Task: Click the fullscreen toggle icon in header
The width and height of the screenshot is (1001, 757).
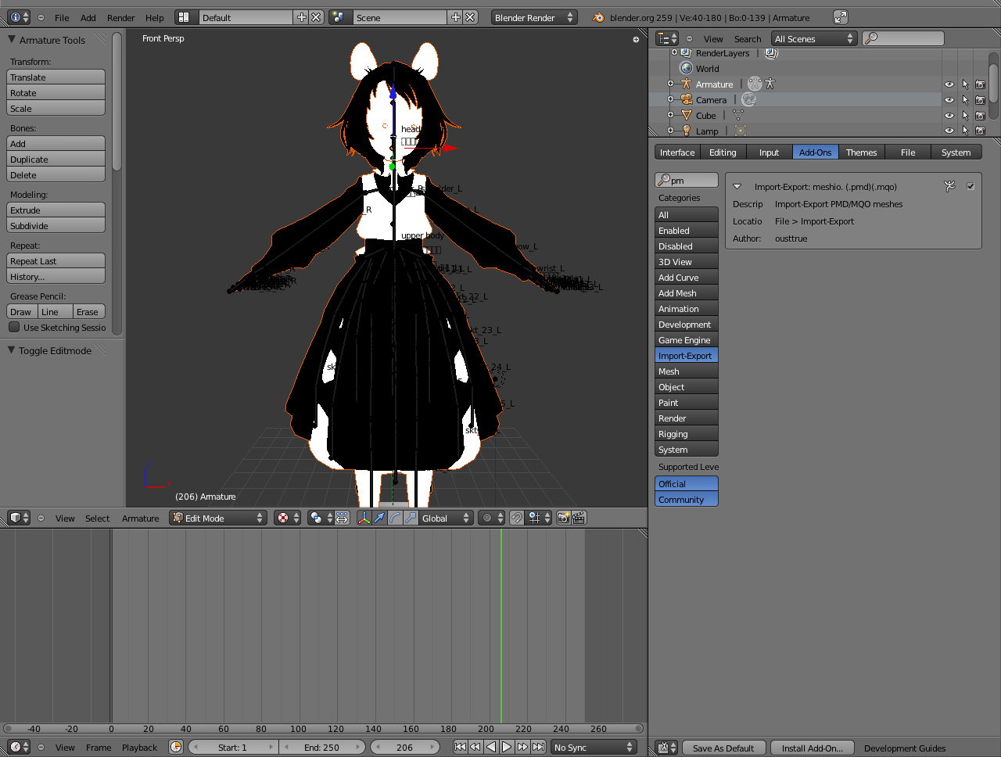Action: point(841,17)
